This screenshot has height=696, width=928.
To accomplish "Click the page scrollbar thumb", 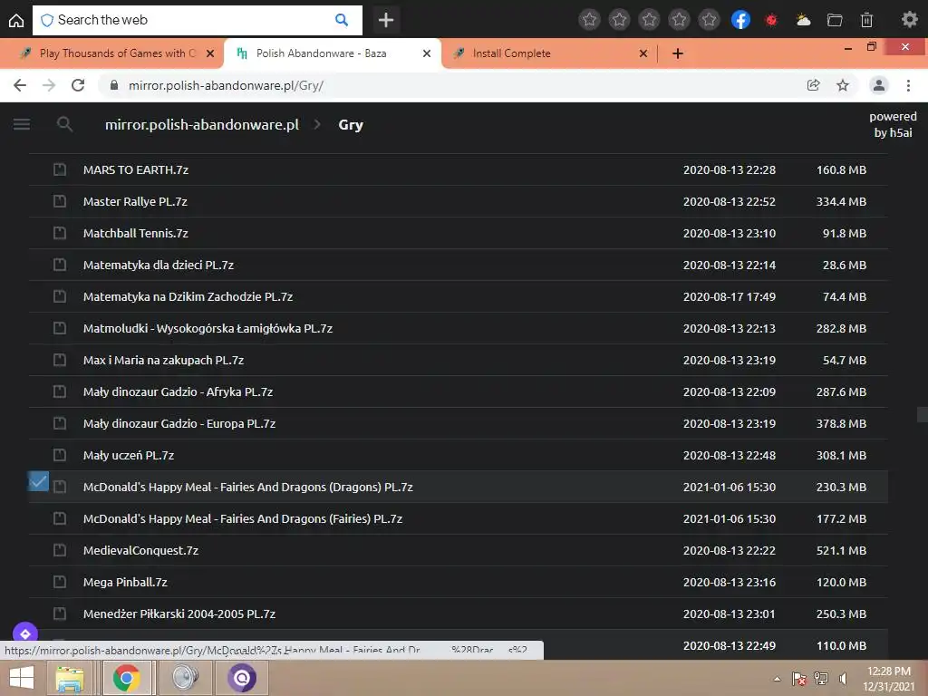I will pyautogui.click(x=922, y=414).
